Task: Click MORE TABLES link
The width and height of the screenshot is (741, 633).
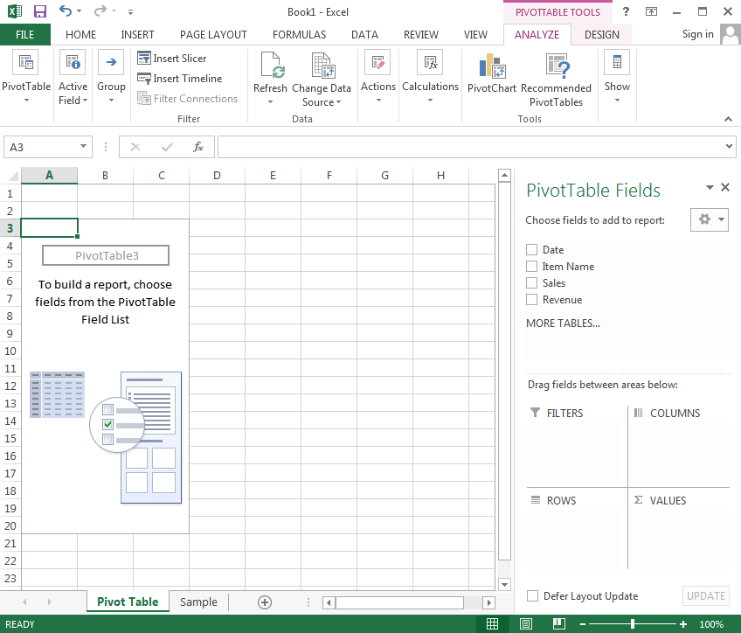Action: pos(563,323)
